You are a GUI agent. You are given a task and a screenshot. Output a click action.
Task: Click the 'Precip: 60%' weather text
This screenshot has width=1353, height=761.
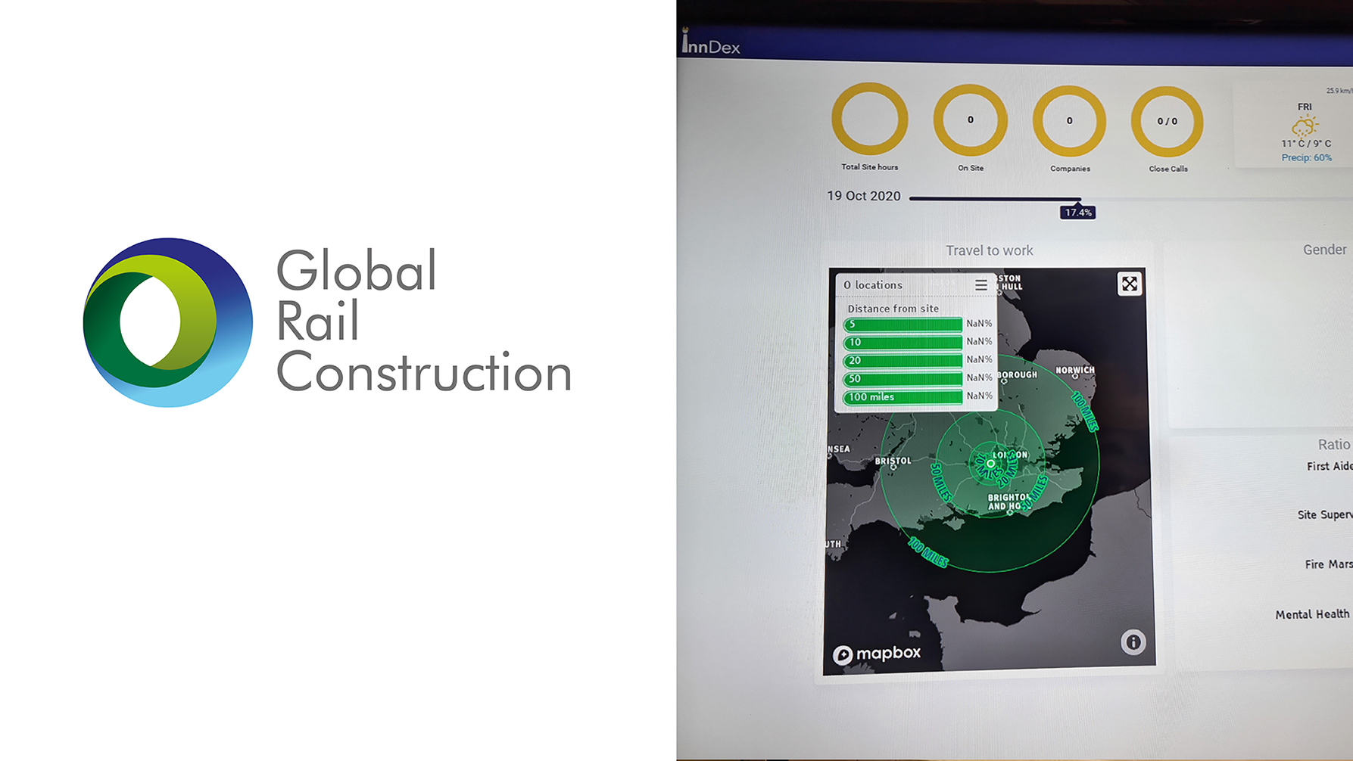click(x=1306, y=157)
